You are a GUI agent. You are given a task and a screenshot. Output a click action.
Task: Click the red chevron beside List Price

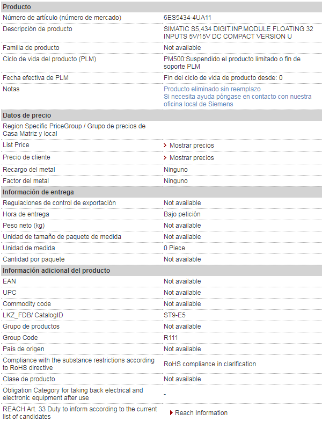[165, 145]
